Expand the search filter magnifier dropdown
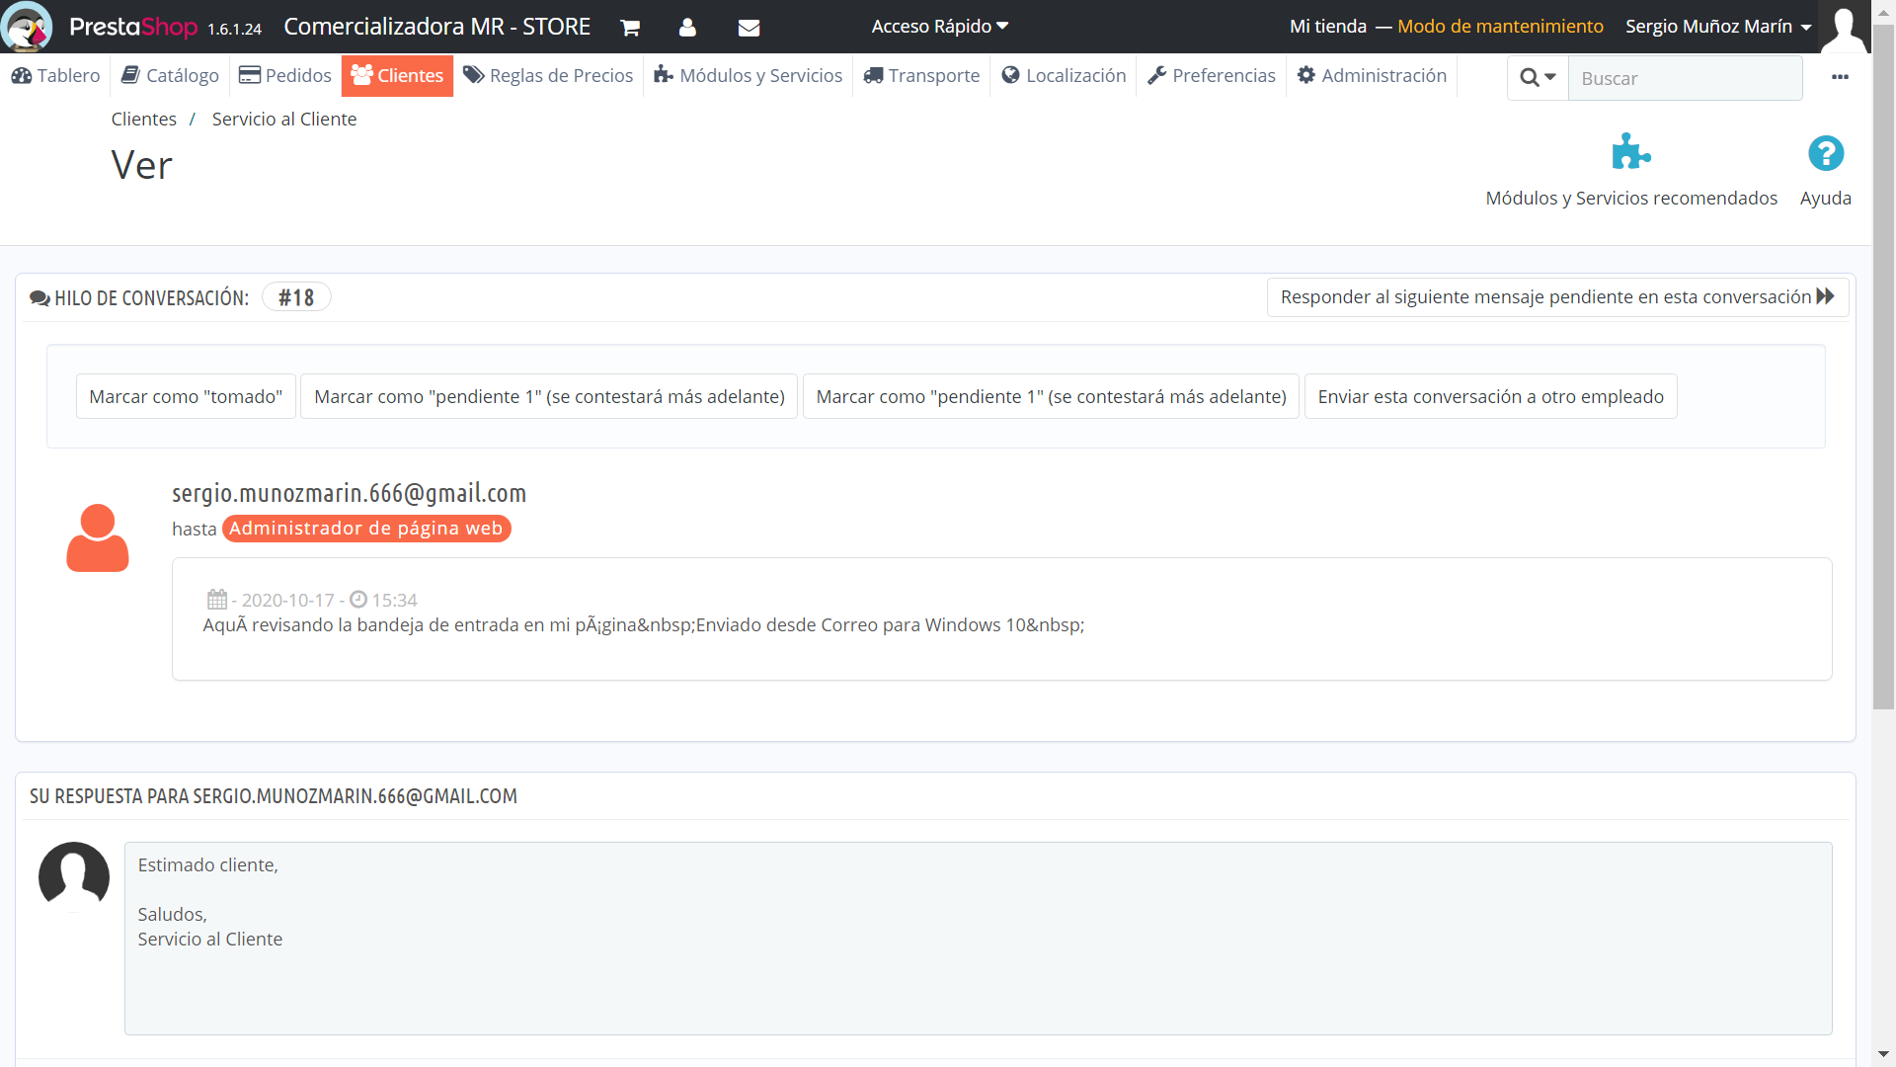The width and height of the screenshot is (1896, 1067). (1538, 78)
